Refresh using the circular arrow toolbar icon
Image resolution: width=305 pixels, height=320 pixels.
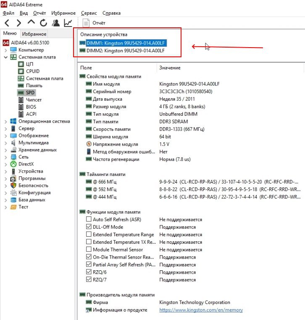pyautogui.click(x=43, y=23)
